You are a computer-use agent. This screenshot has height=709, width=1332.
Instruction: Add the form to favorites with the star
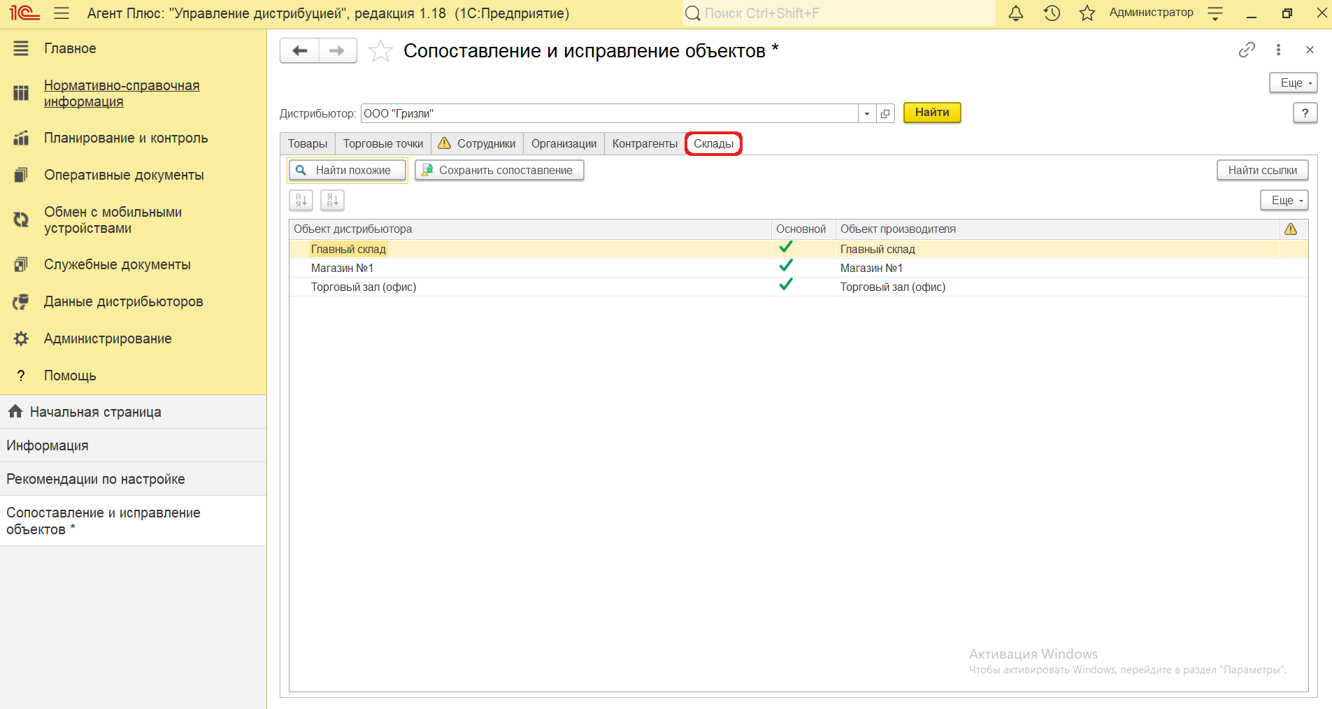pyautogui.click(x=380, y=50)
